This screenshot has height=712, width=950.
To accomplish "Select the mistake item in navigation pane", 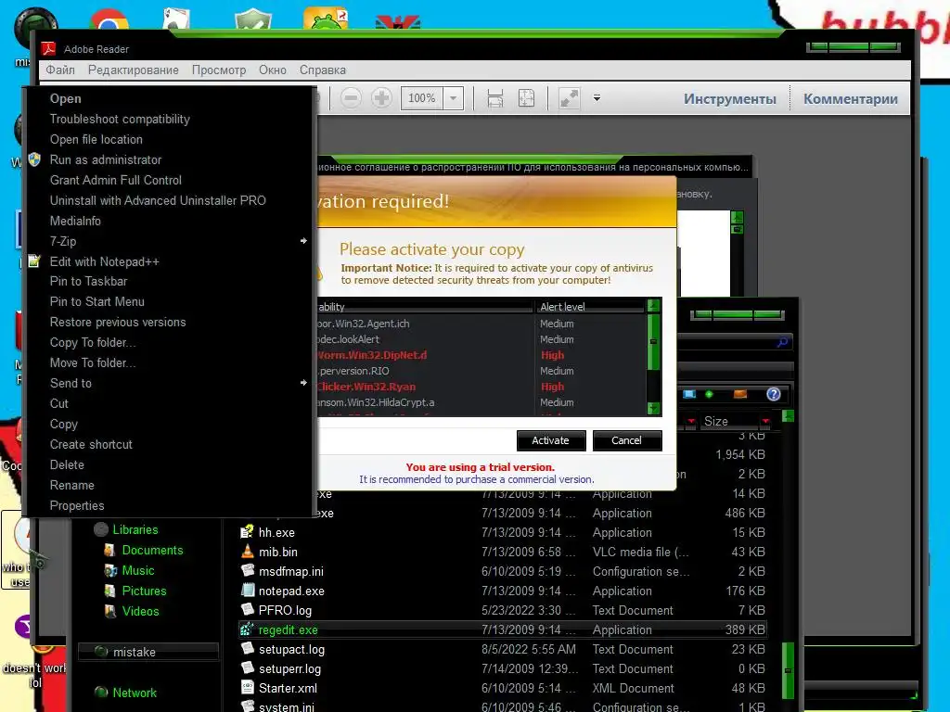I will click(148, 652).
